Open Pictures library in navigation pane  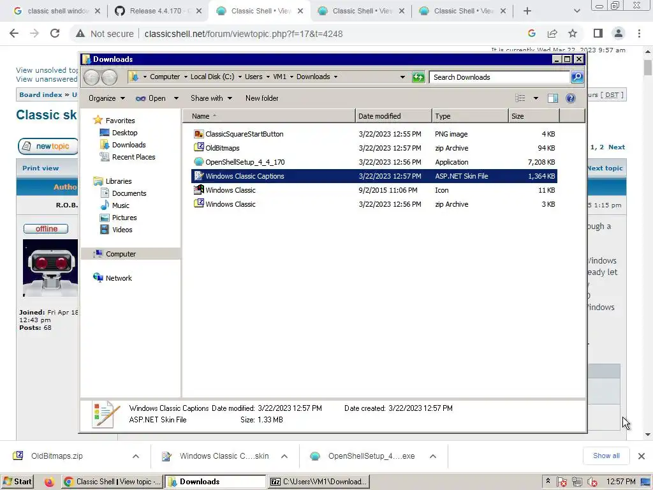click(x=124, y=218)
